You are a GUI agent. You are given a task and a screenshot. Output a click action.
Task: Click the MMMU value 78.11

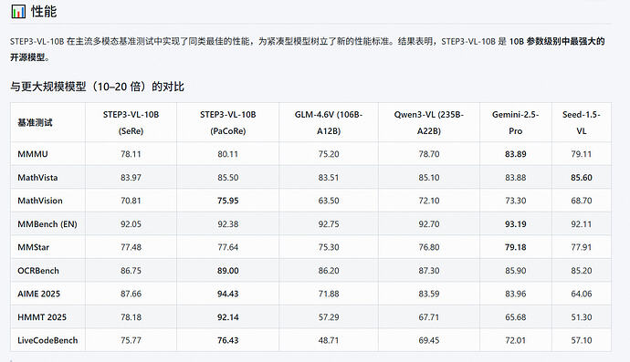click(x=131, y=154)
